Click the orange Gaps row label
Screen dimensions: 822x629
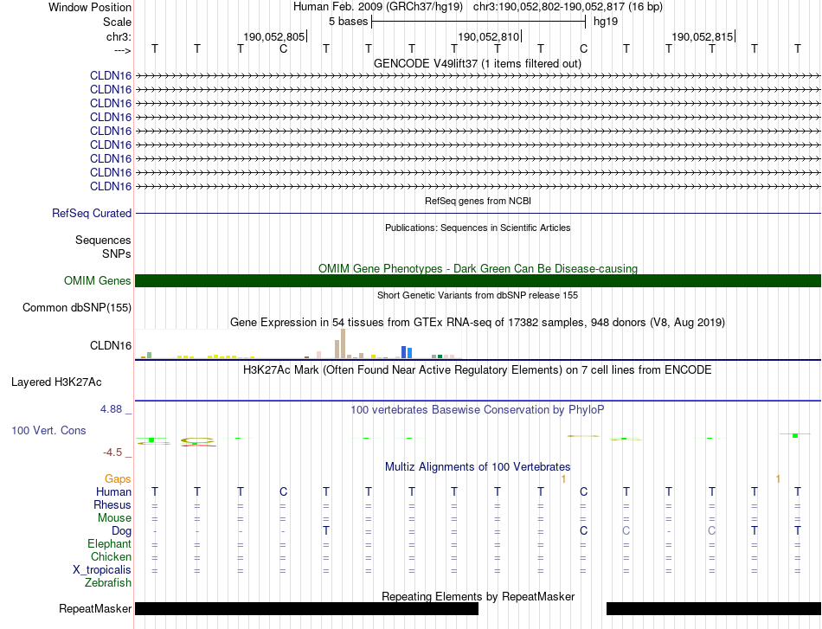(118, 478)
